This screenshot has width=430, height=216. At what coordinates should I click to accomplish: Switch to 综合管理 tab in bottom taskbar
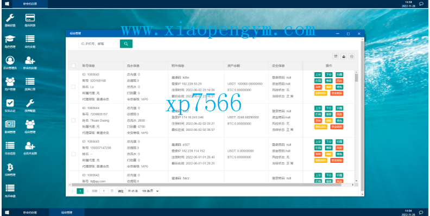click(67, 212)
